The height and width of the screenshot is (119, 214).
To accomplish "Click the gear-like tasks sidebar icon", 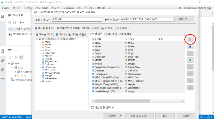I will 3,70.
